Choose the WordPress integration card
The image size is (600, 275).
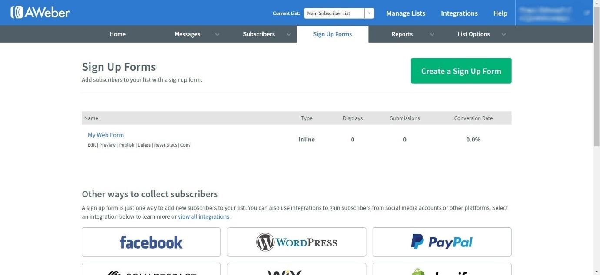(297, 242)
